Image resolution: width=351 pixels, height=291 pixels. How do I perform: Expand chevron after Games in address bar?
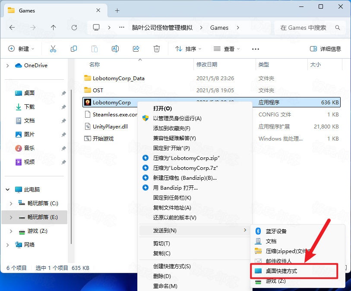click(238, 28)
